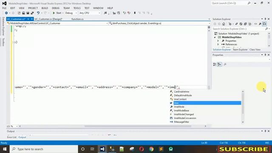
Task: Click the Open File toolbar icon
Action: point(23,13)
